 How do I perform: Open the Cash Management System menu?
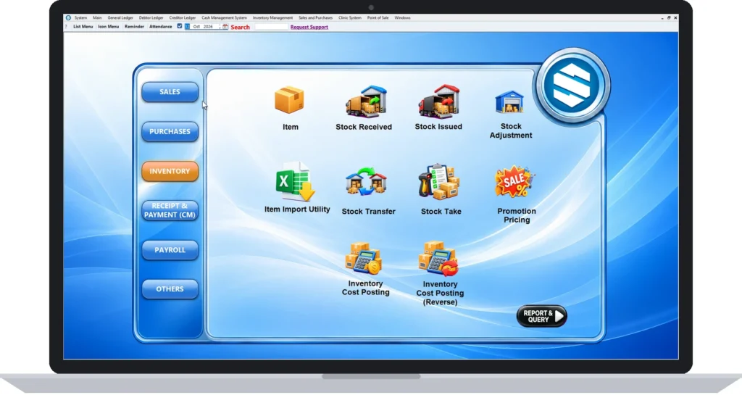pos(225,18)
